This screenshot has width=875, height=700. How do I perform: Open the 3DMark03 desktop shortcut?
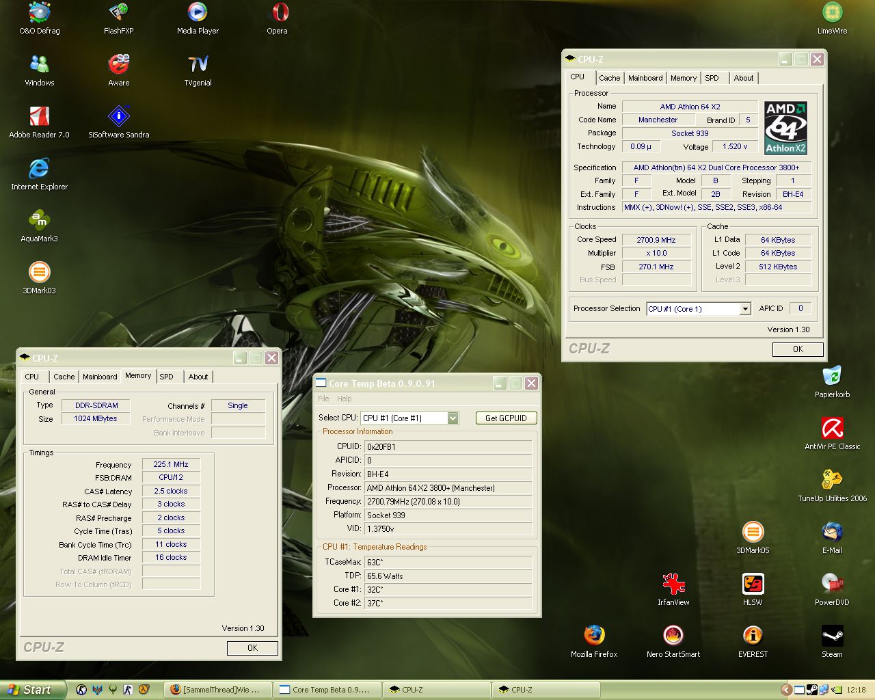(39, 278)
